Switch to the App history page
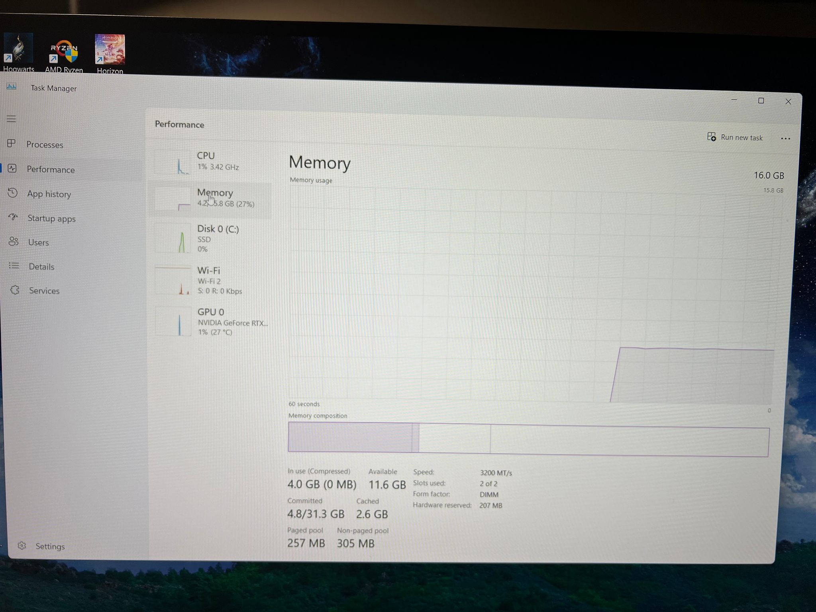The image size is (816, 612). coord(49,194)
